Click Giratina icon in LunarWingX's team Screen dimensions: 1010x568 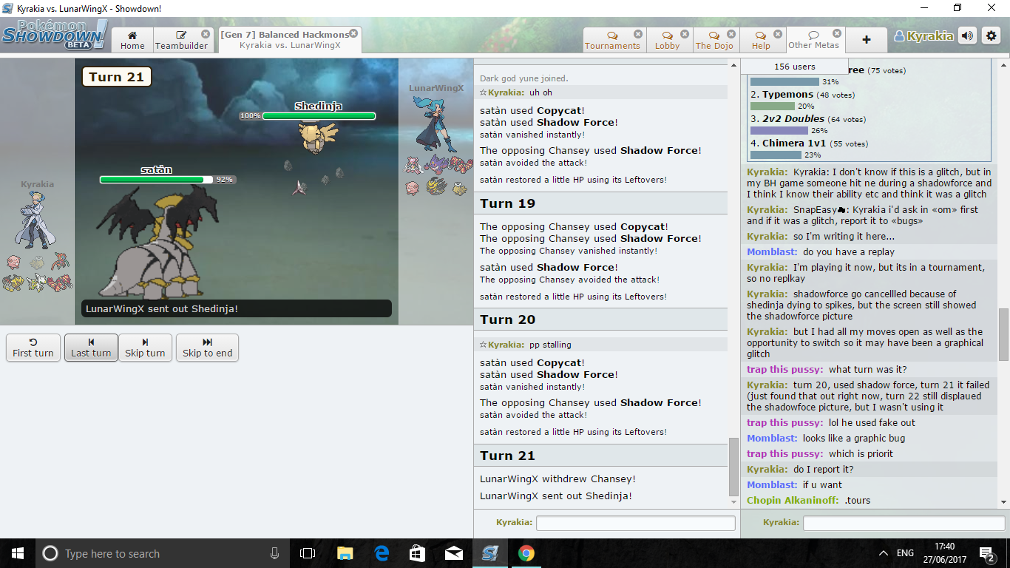click(x=436, y=187)
